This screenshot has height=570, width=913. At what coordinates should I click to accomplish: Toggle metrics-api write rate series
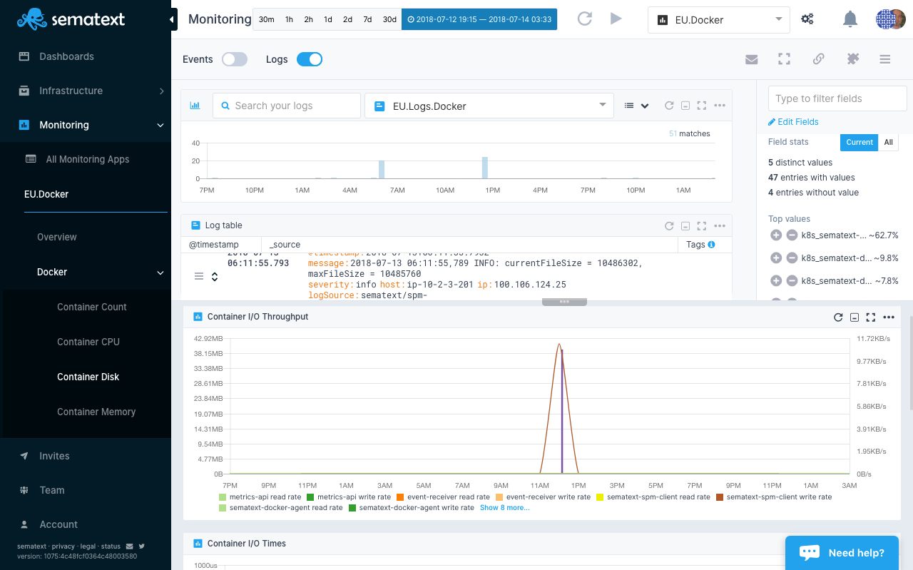349,497
